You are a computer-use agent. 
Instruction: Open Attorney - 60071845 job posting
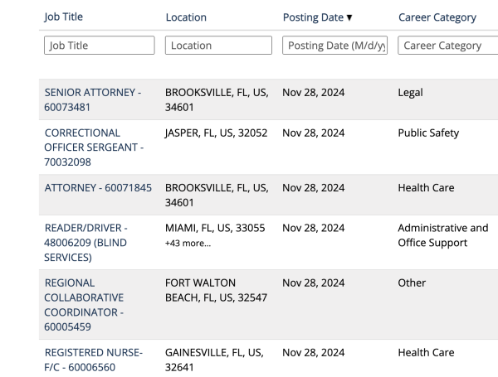(98, 188)
